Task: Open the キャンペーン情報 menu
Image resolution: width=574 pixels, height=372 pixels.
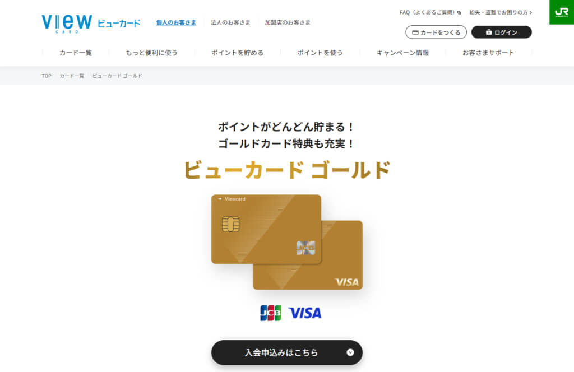Action: (402, 53)
